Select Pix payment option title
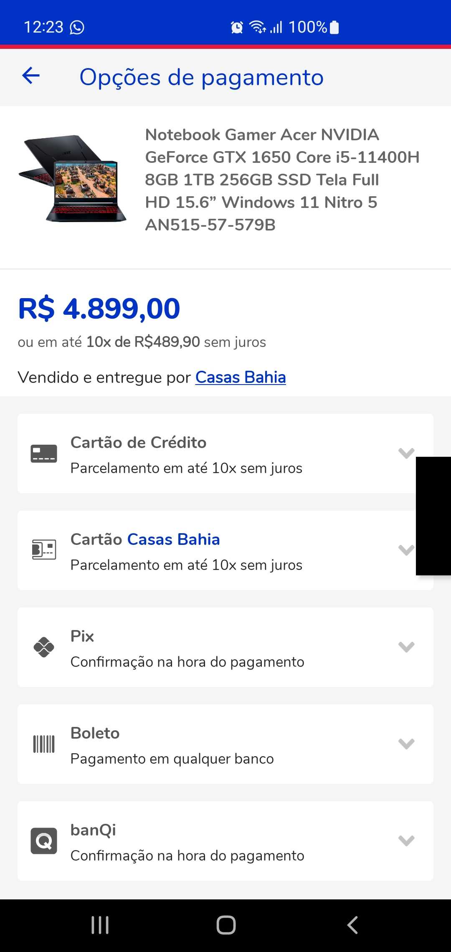This screenshot has height=952, width=451. (82, 636)
